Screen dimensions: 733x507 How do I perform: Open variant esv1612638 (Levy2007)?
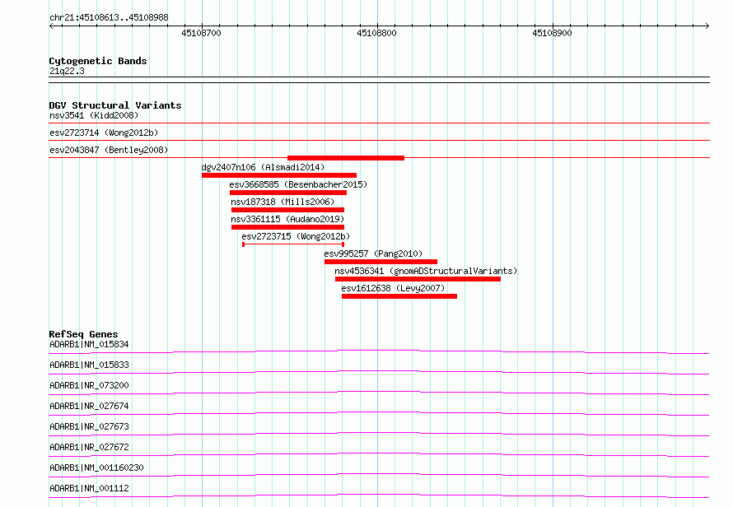[x=393, y=288]
